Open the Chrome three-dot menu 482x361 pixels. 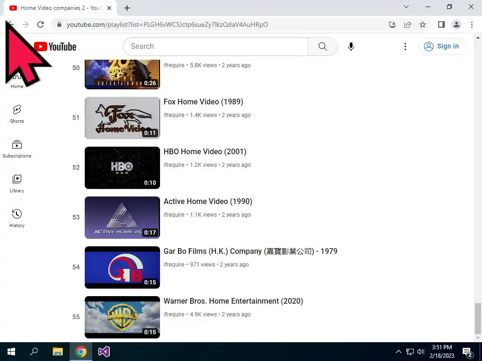click(472, 24)
